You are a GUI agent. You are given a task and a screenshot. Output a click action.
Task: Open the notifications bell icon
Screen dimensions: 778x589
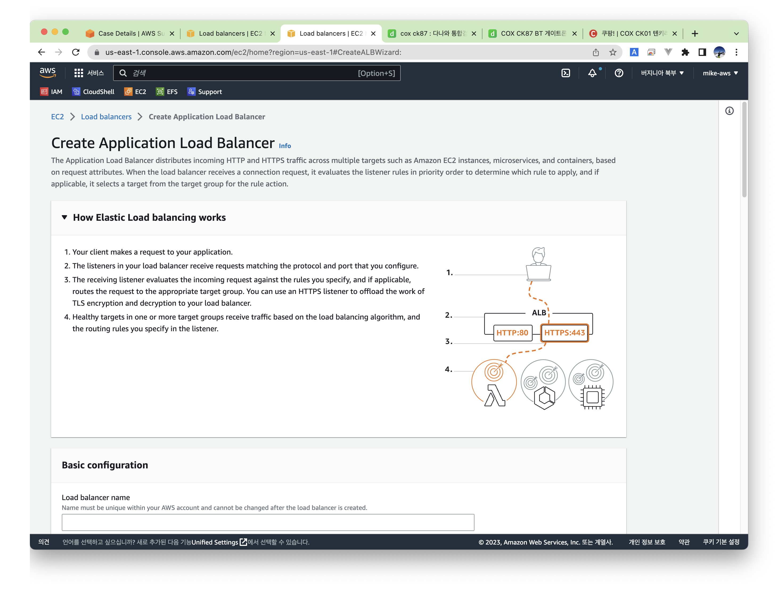592,73
